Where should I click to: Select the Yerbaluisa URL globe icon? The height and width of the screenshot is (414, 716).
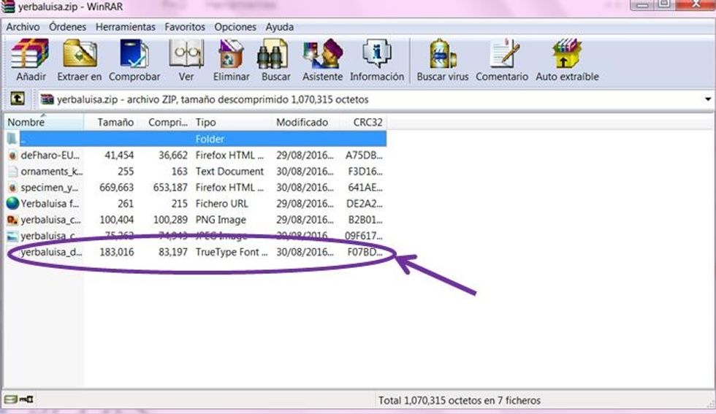tap(13, 203)
